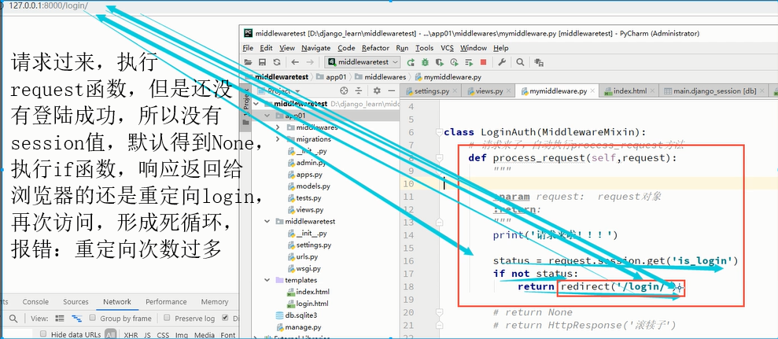Switch to the settings.py editor tab
The height and width of the screenshot is (339, 778).
pyautogui.click(x=431, y=91)
